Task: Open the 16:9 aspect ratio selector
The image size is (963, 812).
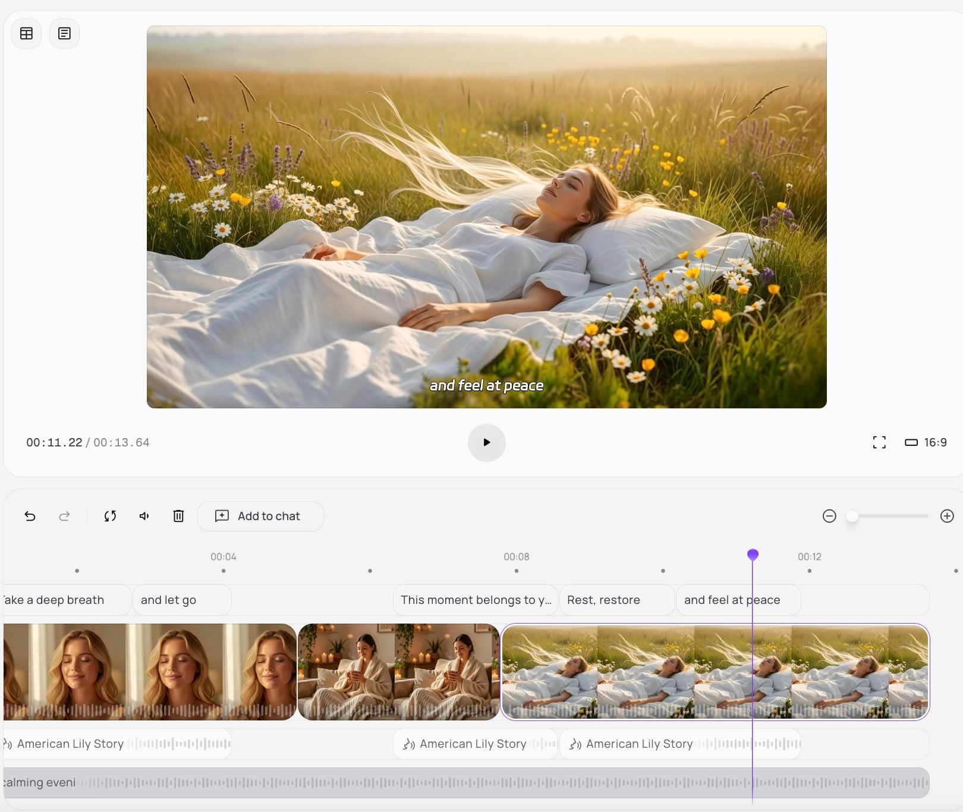Action: point(926,442)
